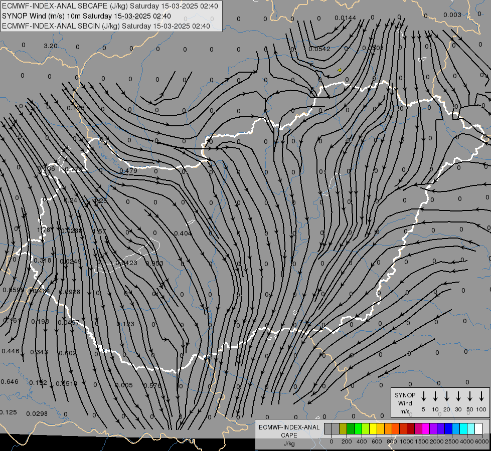This screenshot has height=451, width=491.
Task: Click the 0.404 grid value
Action: pos(183,233)
